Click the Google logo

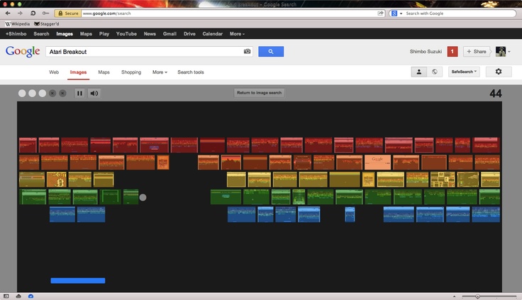pyautogui.click(x=23, y=51)
